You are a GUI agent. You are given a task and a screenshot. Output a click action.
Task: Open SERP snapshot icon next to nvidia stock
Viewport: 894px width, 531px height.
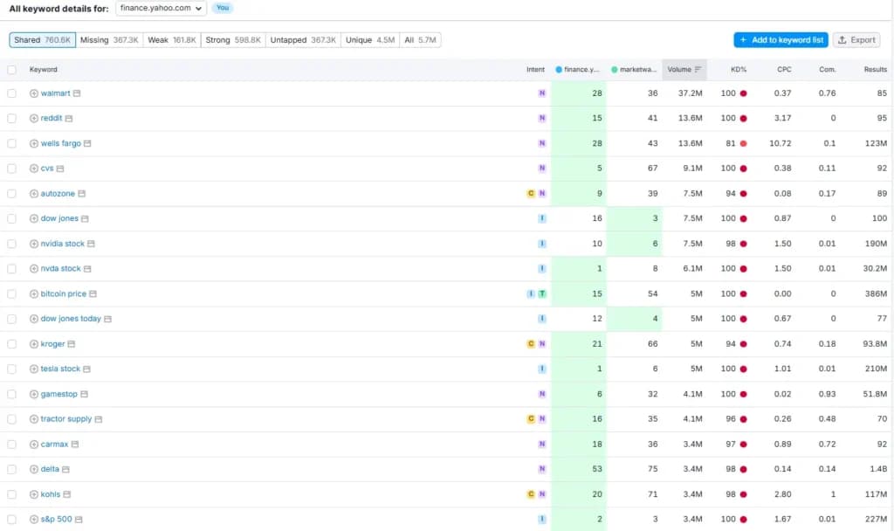[x=91, y=244]
